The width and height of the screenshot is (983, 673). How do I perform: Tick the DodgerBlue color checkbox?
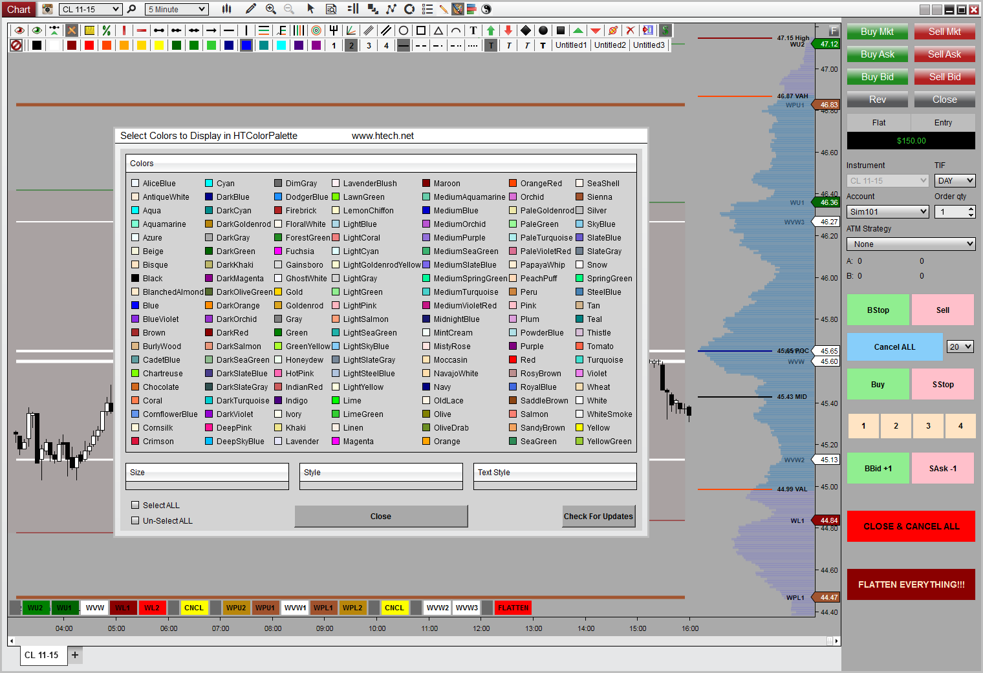coord(278,197)
